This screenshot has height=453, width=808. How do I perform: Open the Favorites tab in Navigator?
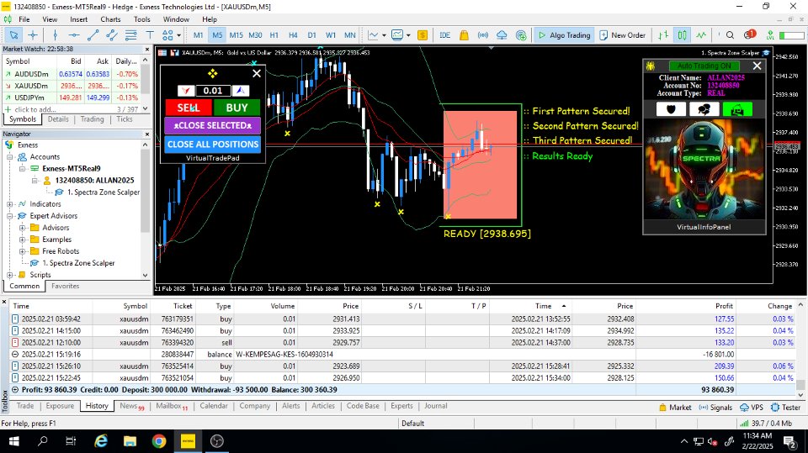tap(66, 286)
